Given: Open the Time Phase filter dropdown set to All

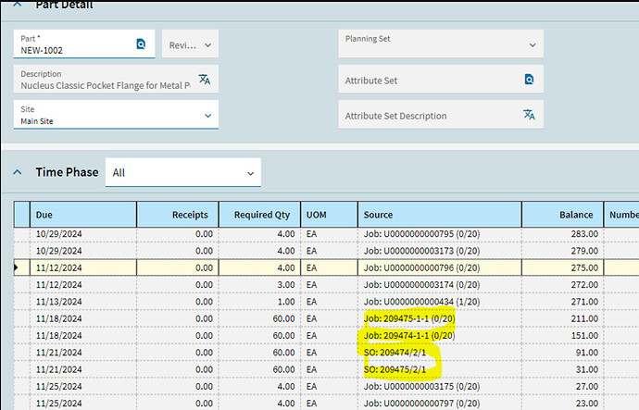Looking at the screenshot, I should [183, 173].
